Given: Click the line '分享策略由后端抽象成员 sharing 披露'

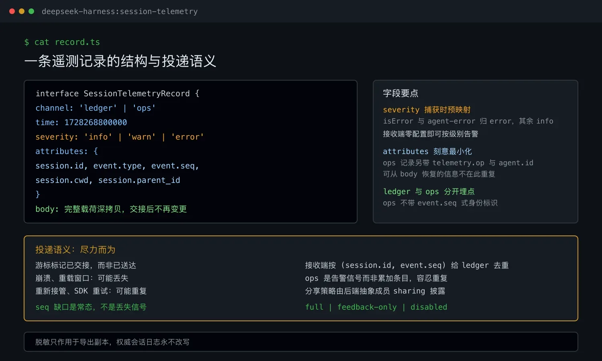Looking at the screenshot, I should point(375,291).
